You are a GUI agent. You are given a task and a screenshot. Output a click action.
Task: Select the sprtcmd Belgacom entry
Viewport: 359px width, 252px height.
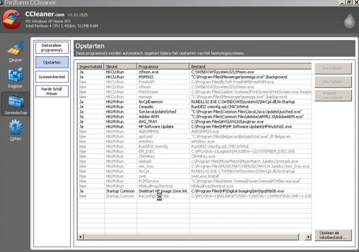point(194,137)
